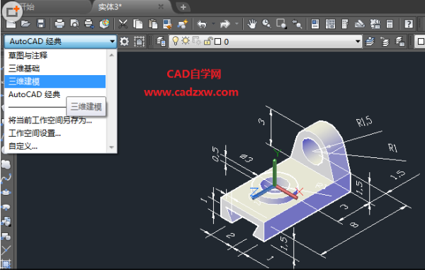Click the Paste clipboard icon
Image resolution: width=425 pixels, height=270 pixels.
(x=153, y=24)
